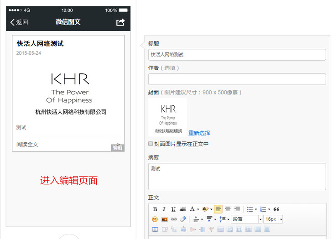Screen dimensions: 333x239
Task: Open the bulleted list style dropdown
Action: [256, 209]
